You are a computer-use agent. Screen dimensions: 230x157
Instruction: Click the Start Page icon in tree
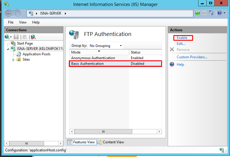pyautogui.click(x=13, y=43)
